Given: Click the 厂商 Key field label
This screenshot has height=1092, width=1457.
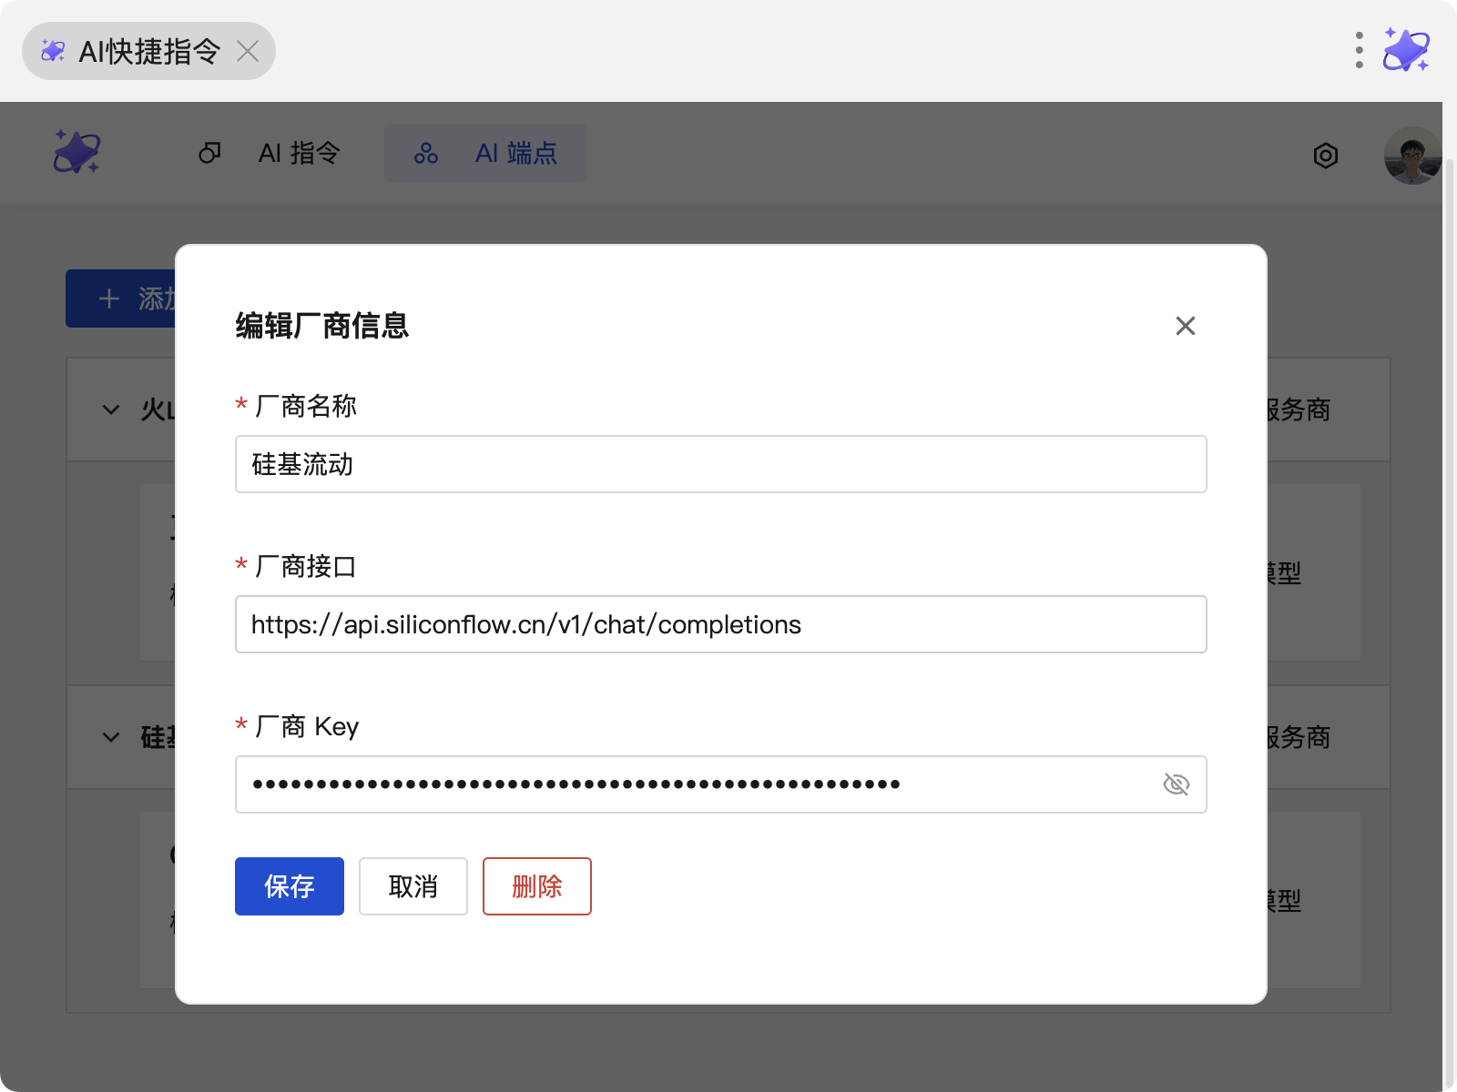Looking at the screenshot, I should (307, 726).
